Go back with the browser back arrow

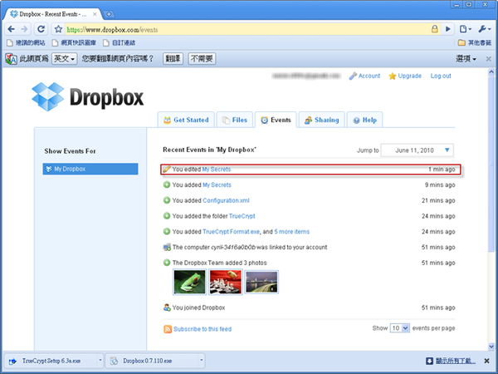(11, 29)
